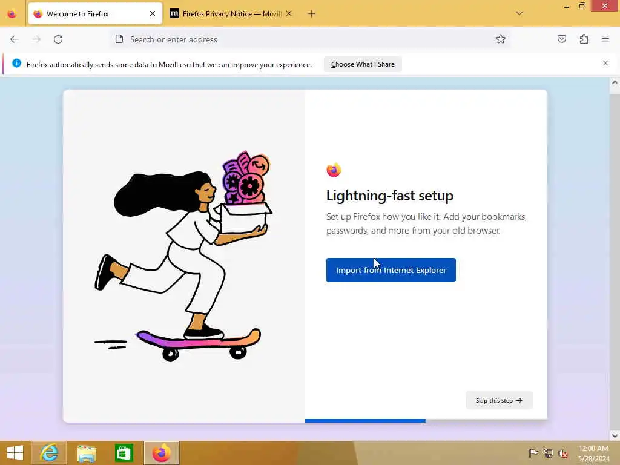Click Skip this step button
Image resolution: width=620 pixels, height=465 pixels.
pos(499,401)
